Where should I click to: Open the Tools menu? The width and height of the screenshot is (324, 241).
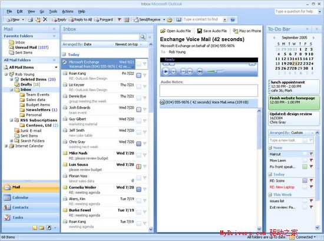tap(53, 12)
